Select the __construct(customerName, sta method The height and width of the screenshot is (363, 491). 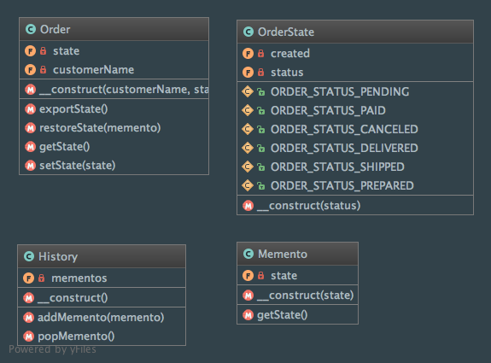point(124,90)
